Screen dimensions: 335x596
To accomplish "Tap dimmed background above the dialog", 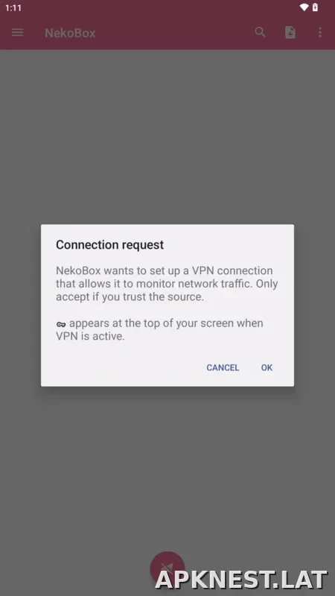I will click(167, 137).
